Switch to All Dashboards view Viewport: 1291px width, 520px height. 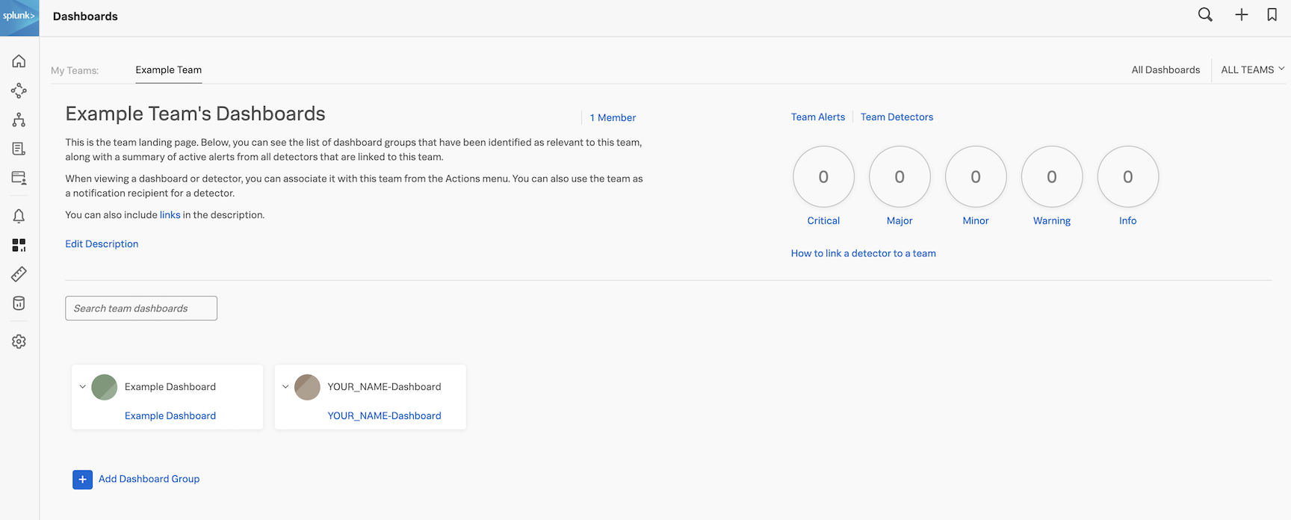(1165, 69)
